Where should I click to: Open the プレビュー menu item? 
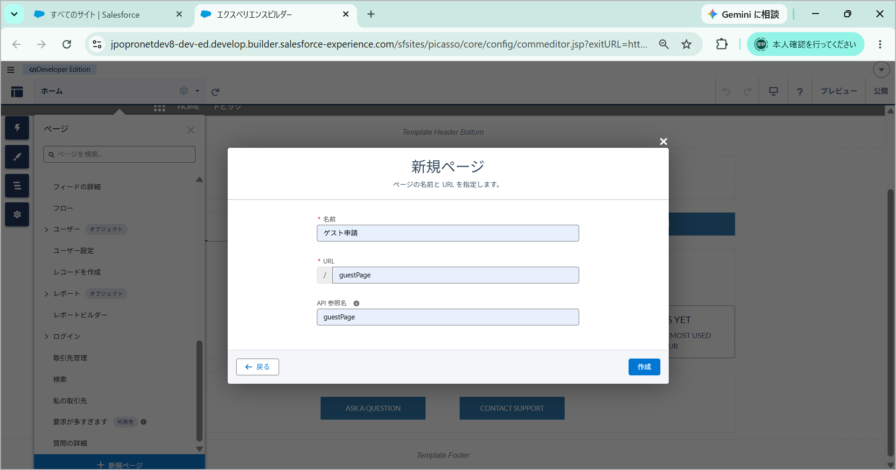(x=839, y=91)
